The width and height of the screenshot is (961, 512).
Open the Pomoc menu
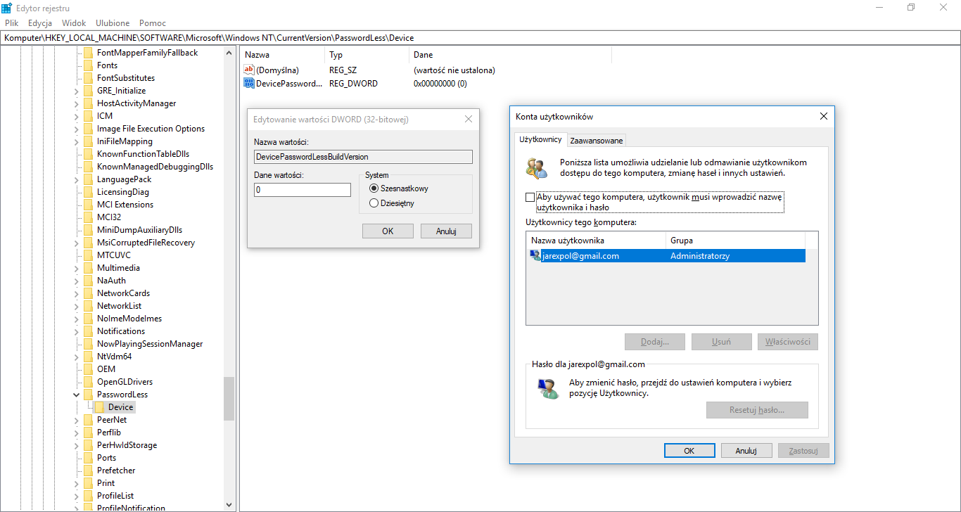[153, 23]
